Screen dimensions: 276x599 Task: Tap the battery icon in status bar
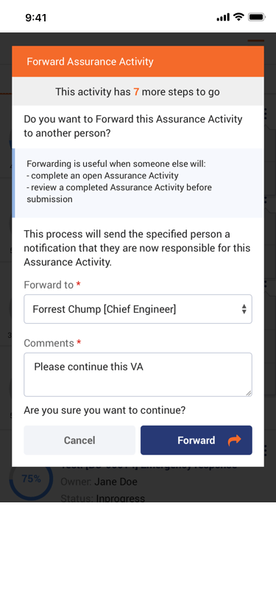[257, 17]
